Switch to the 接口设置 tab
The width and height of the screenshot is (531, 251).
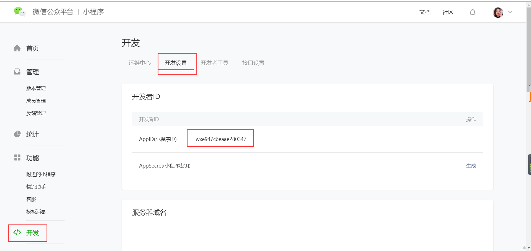pyautogui.click(x=253, y=63)
